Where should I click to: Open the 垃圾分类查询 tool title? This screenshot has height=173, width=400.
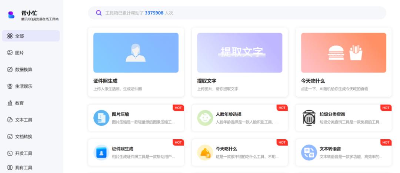332,114
